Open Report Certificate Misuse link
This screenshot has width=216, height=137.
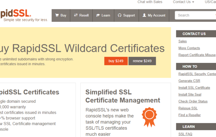197,55
